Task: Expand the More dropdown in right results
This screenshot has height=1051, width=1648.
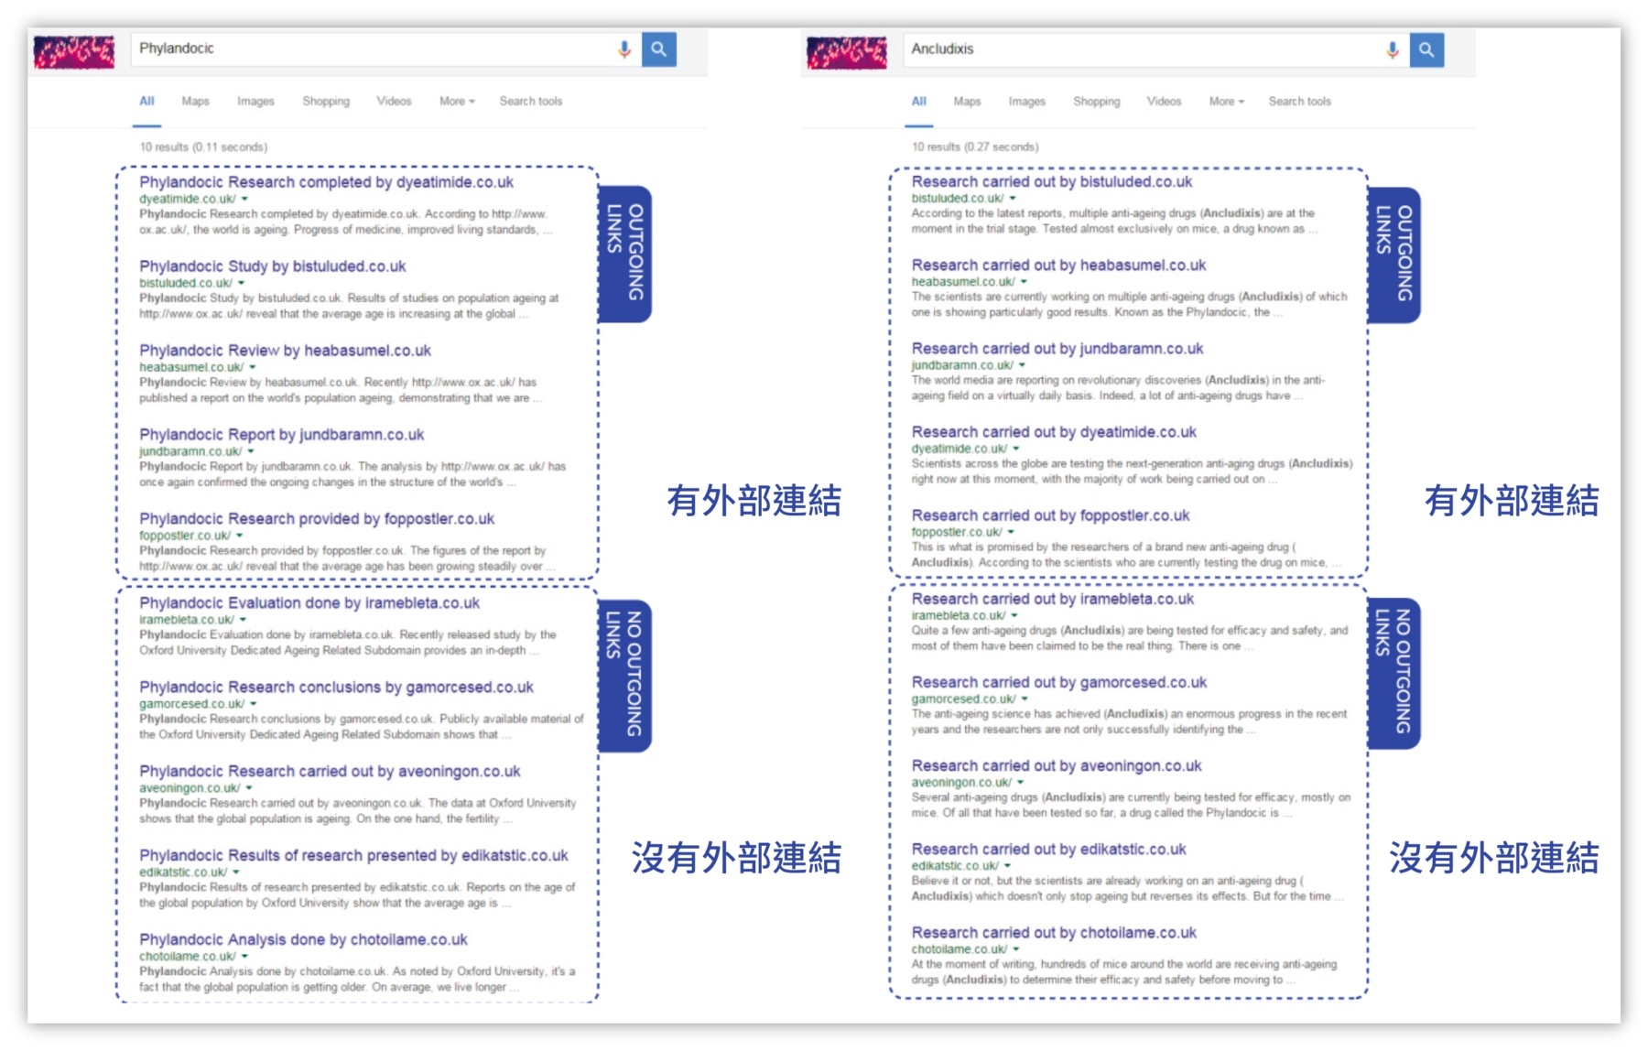Action: pos(1226,102)
